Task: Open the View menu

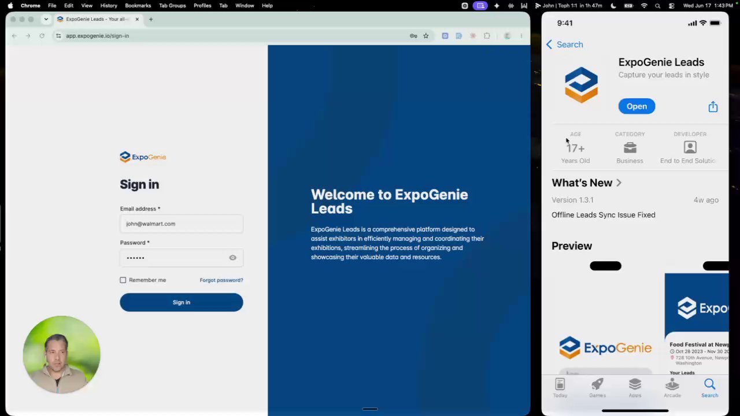Action: pos(87,6)
